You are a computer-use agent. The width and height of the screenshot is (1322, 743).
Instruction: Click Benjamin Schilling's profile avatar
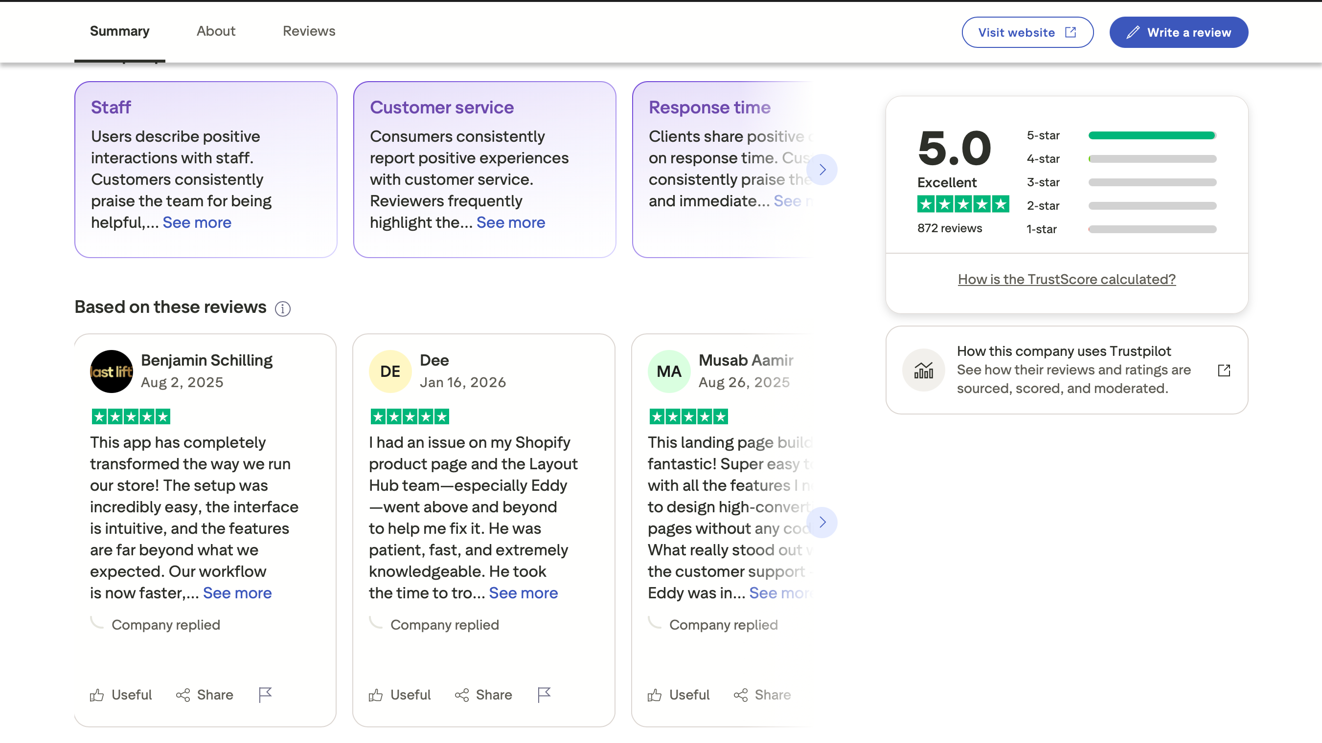[112, 371]
